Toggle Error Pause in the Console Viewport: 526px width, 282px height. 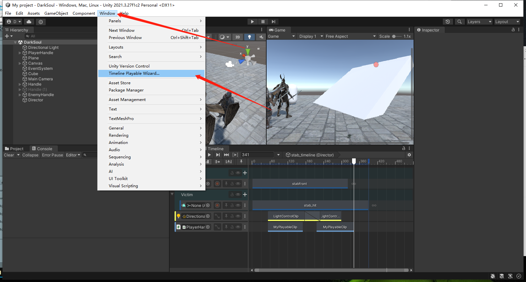(x=53, y=155)
